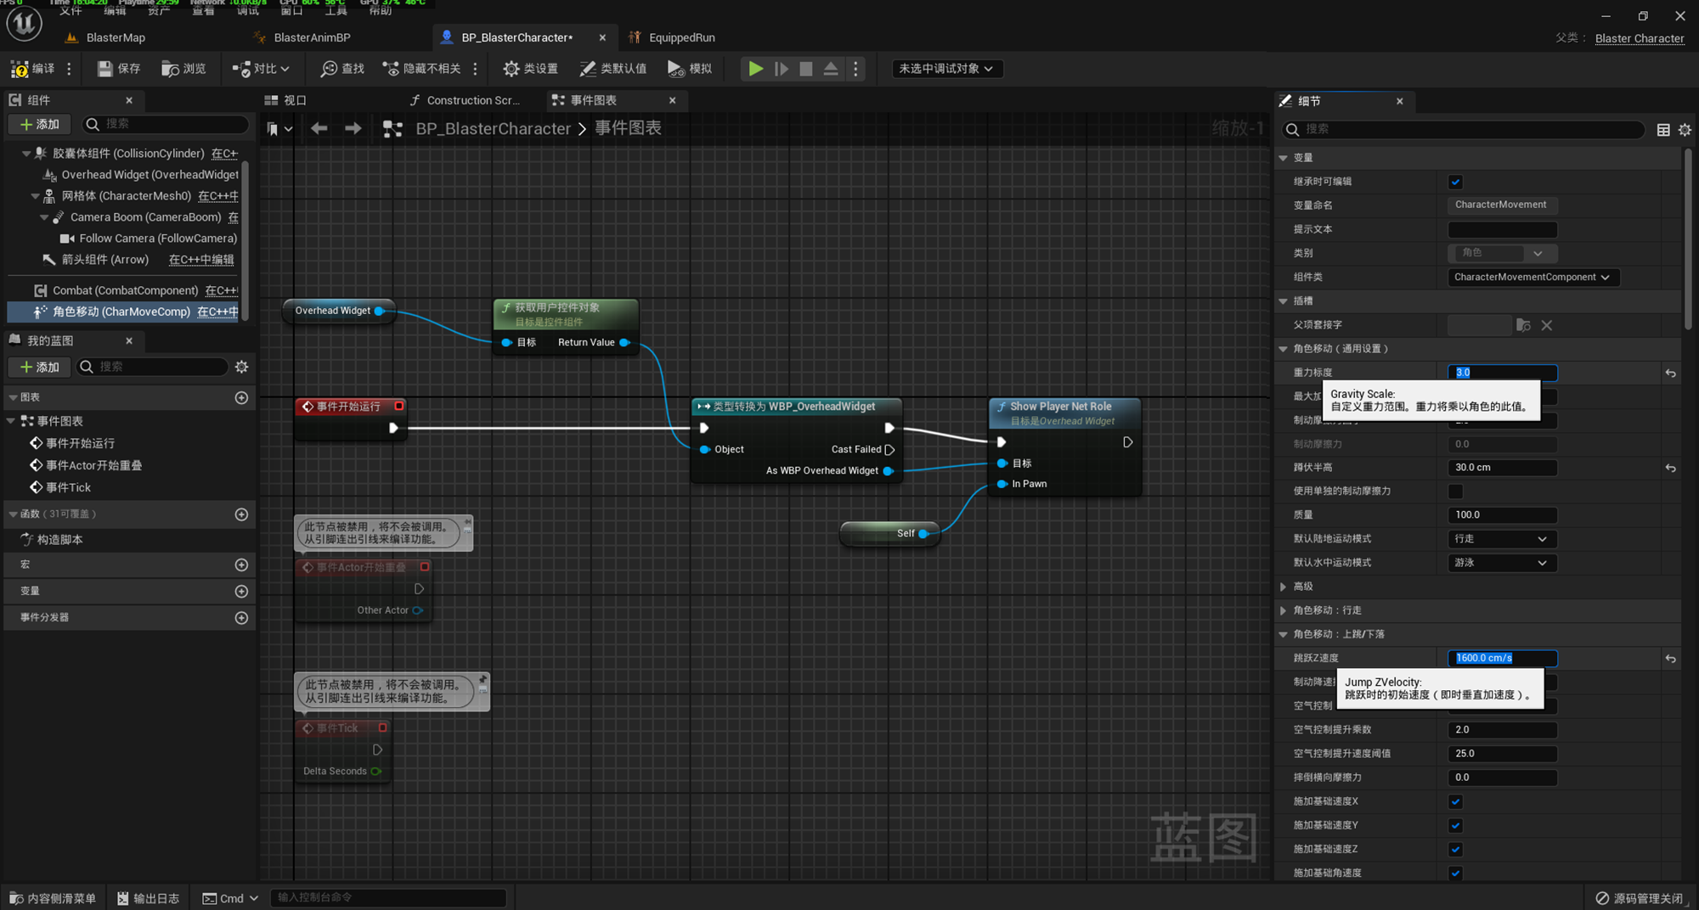This screenshot has width=1699, height=910.
Task: Click the parent class Blaster Character link
Action: click(1640, 38)
